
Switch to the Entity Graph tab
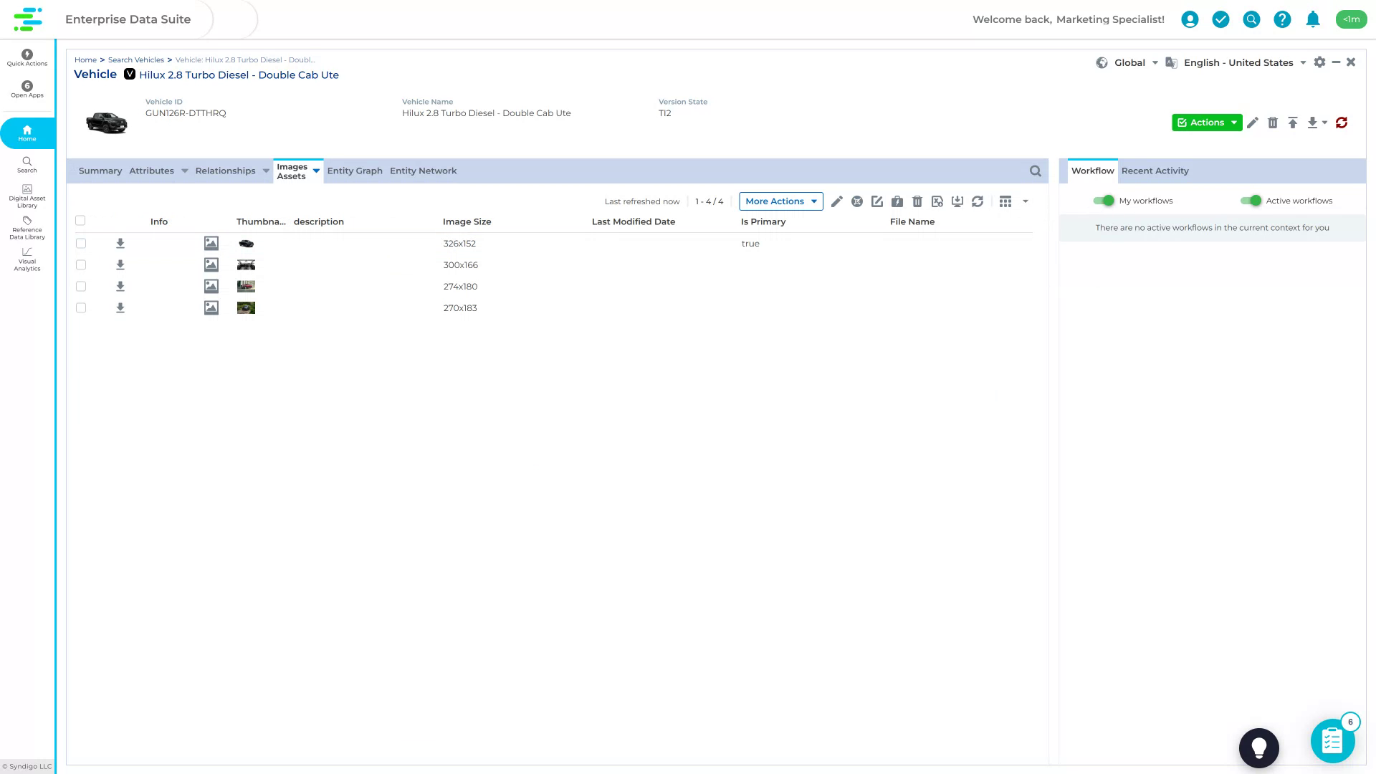click(354, 171)
